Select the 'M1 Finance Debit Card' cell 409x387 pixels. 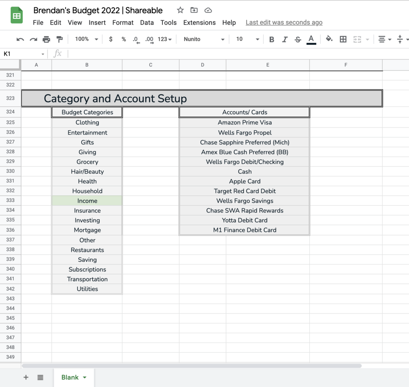click(x=245, y=230)
